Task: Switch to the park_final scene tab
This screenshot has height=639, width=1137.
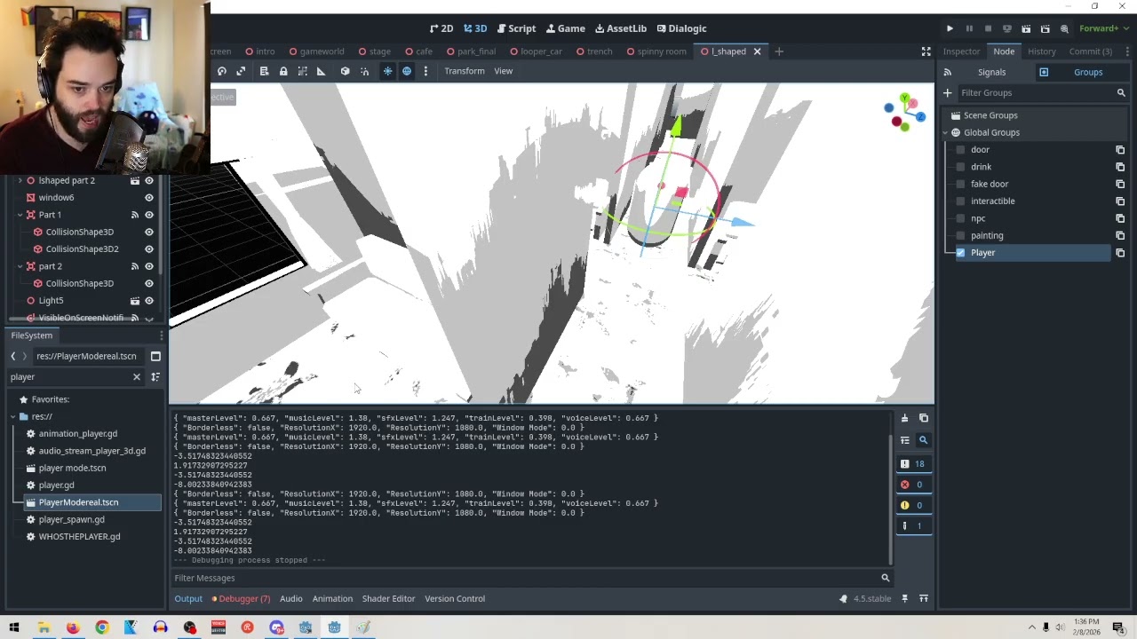Action: [471, 51]
